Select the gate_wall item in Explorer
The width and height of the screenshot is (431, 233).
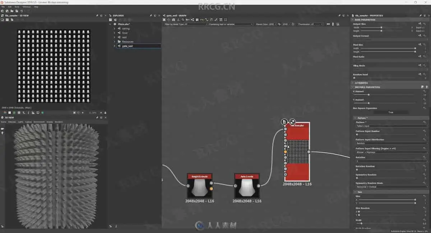pyautogui.click(x=138, y=46)
